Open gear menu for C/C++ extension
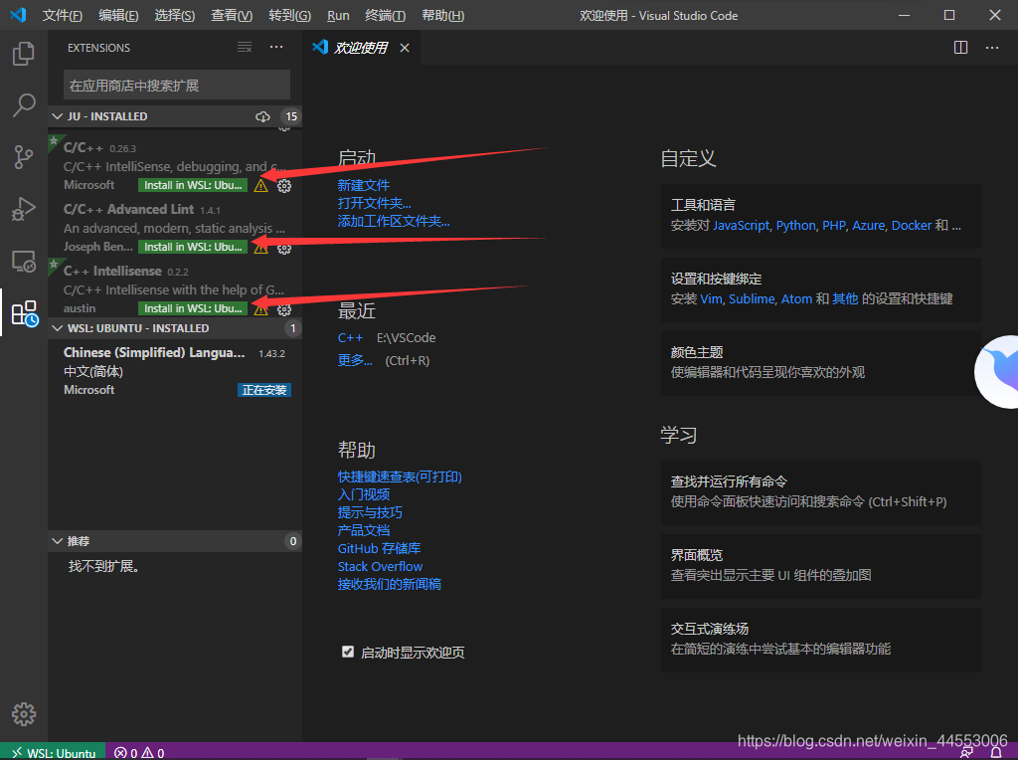Screen dimensions: 1018x760 284,186
